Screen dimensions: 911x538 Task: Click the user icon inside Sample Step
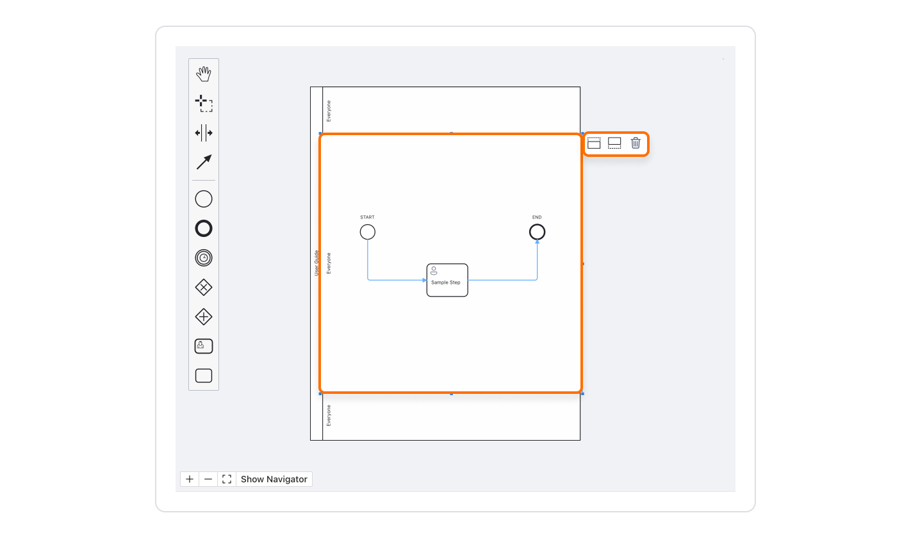(434, 270)
